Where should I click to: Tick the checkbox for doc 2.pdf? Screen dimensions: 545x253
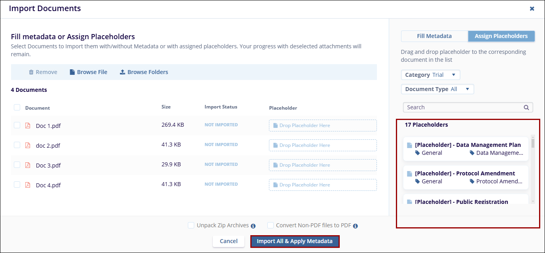click(17, 145)
